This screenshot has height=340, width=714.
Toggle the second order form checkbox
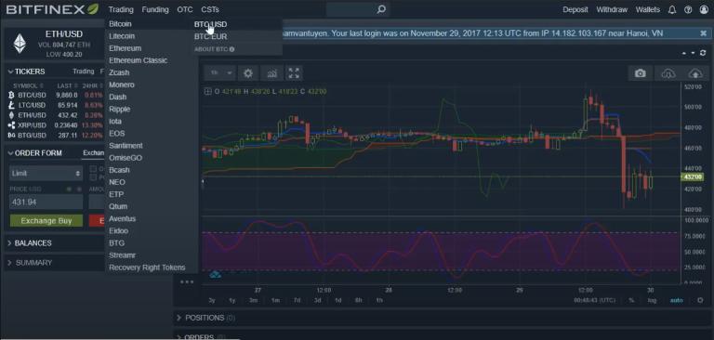93,177
